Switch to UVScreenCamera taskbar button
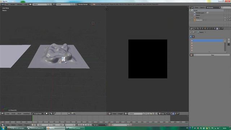Viewport: 231px width, 130px height. coord(75,128)
